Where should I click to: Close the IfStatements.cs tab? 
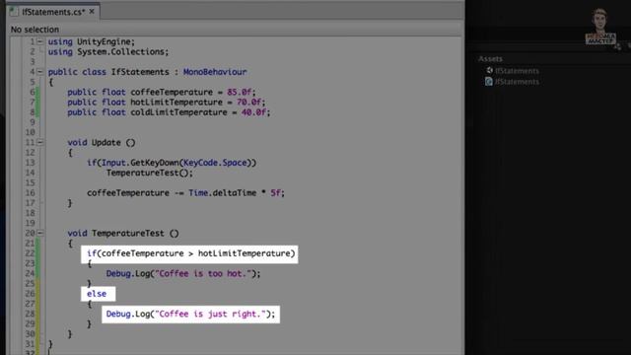(x=92, y=12)
